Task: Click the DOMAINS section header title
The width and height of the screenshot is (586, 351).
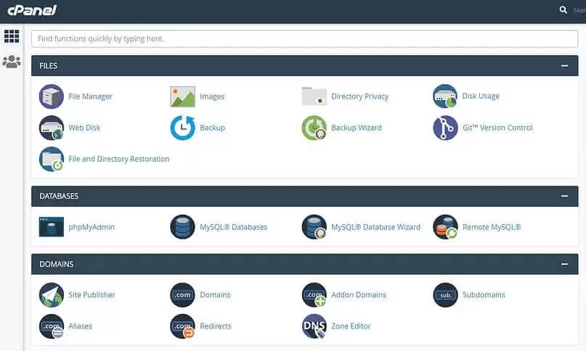Action: pos(57,264)
